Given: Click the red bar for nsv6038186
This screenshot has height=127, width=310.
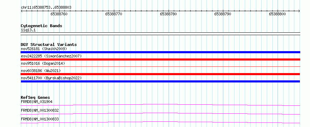Looking at the screenshot, I should [x=160, y=74].
